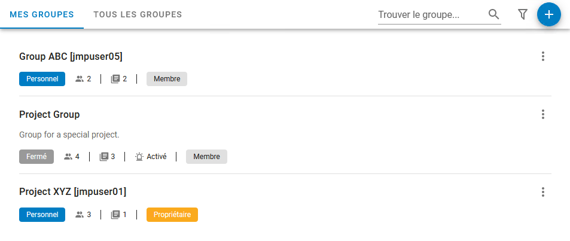This screenshot has height=241, width=570.
Task: Open Project XYZ [jmpuser01] title
Action: 72,192
